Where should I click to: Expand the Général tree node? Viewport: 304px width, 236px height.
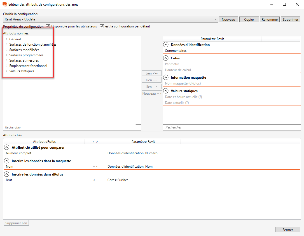tap(6, 39)
